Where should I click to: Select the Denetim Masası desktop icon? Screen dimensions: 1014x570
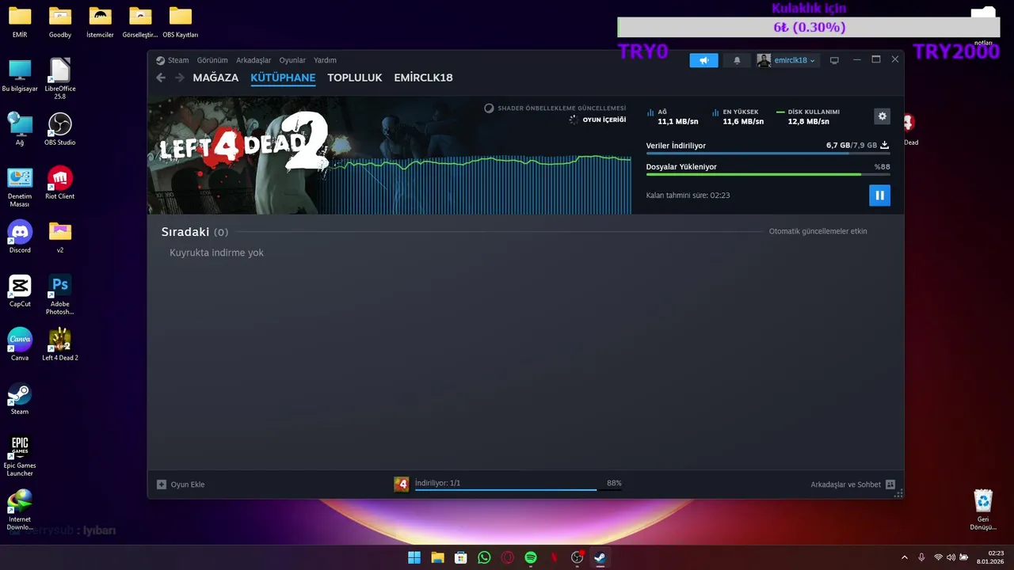coord(20,187)
